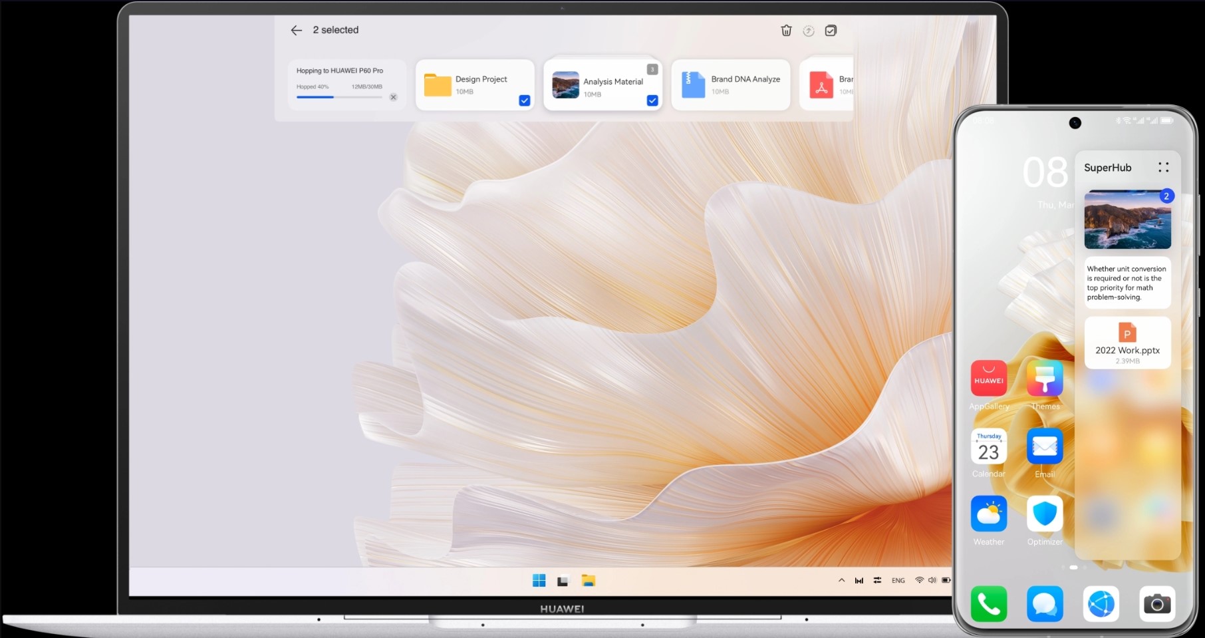Open the Browser app in the phone dock

1101,604
